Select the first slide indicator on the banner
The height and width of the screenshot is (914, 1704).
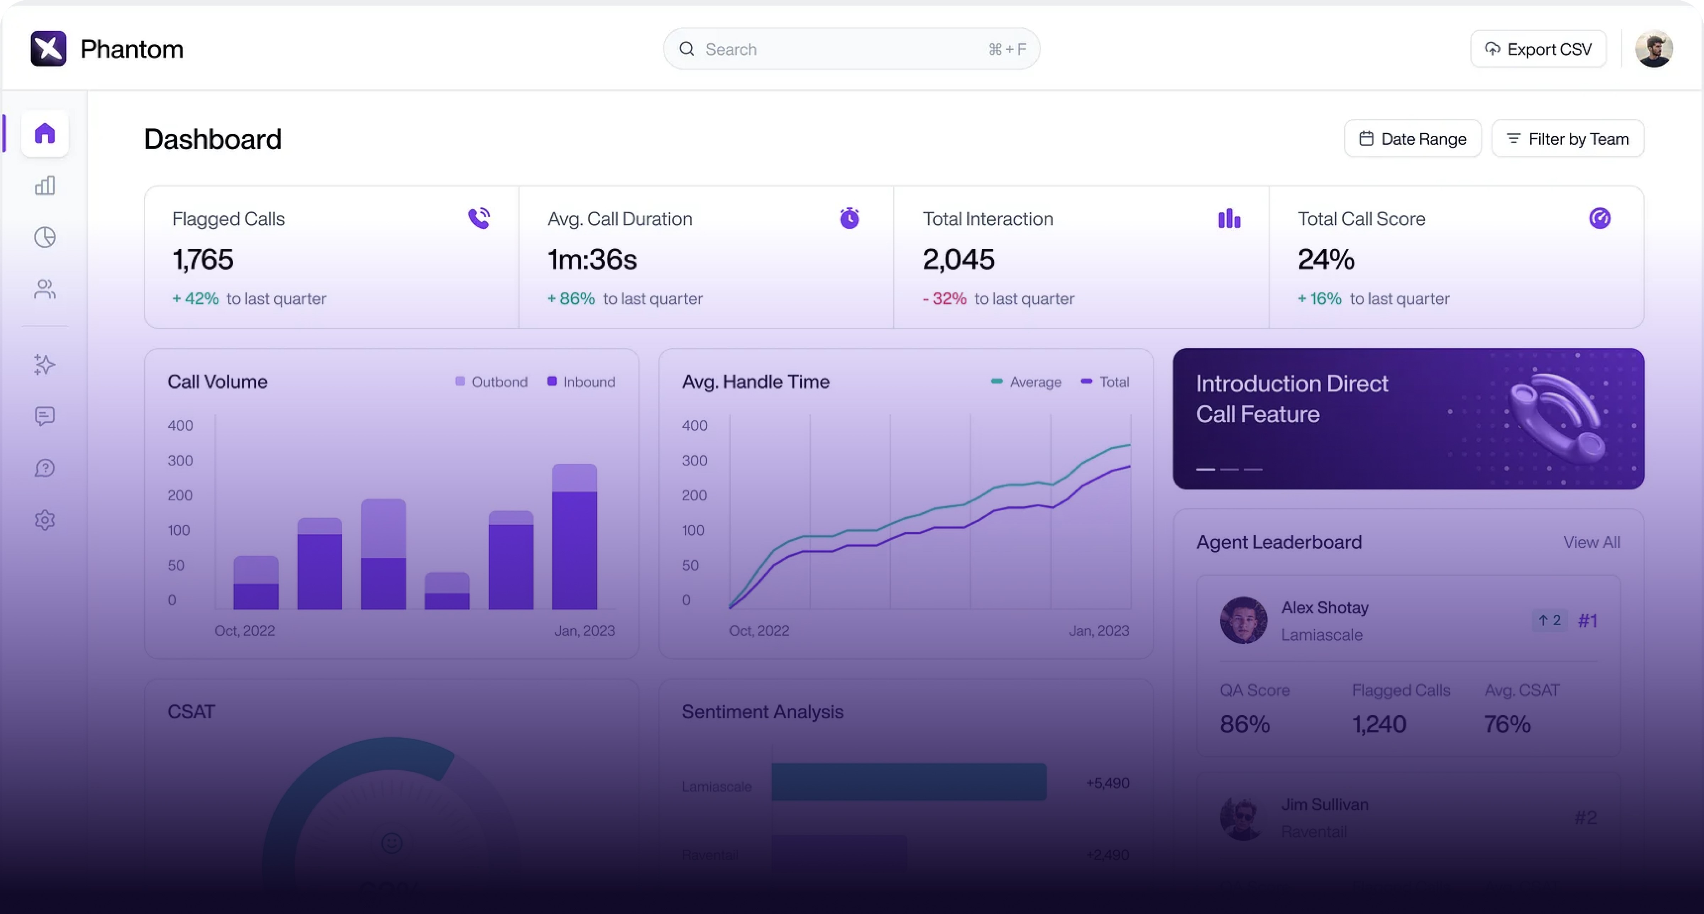point(1206,469)
